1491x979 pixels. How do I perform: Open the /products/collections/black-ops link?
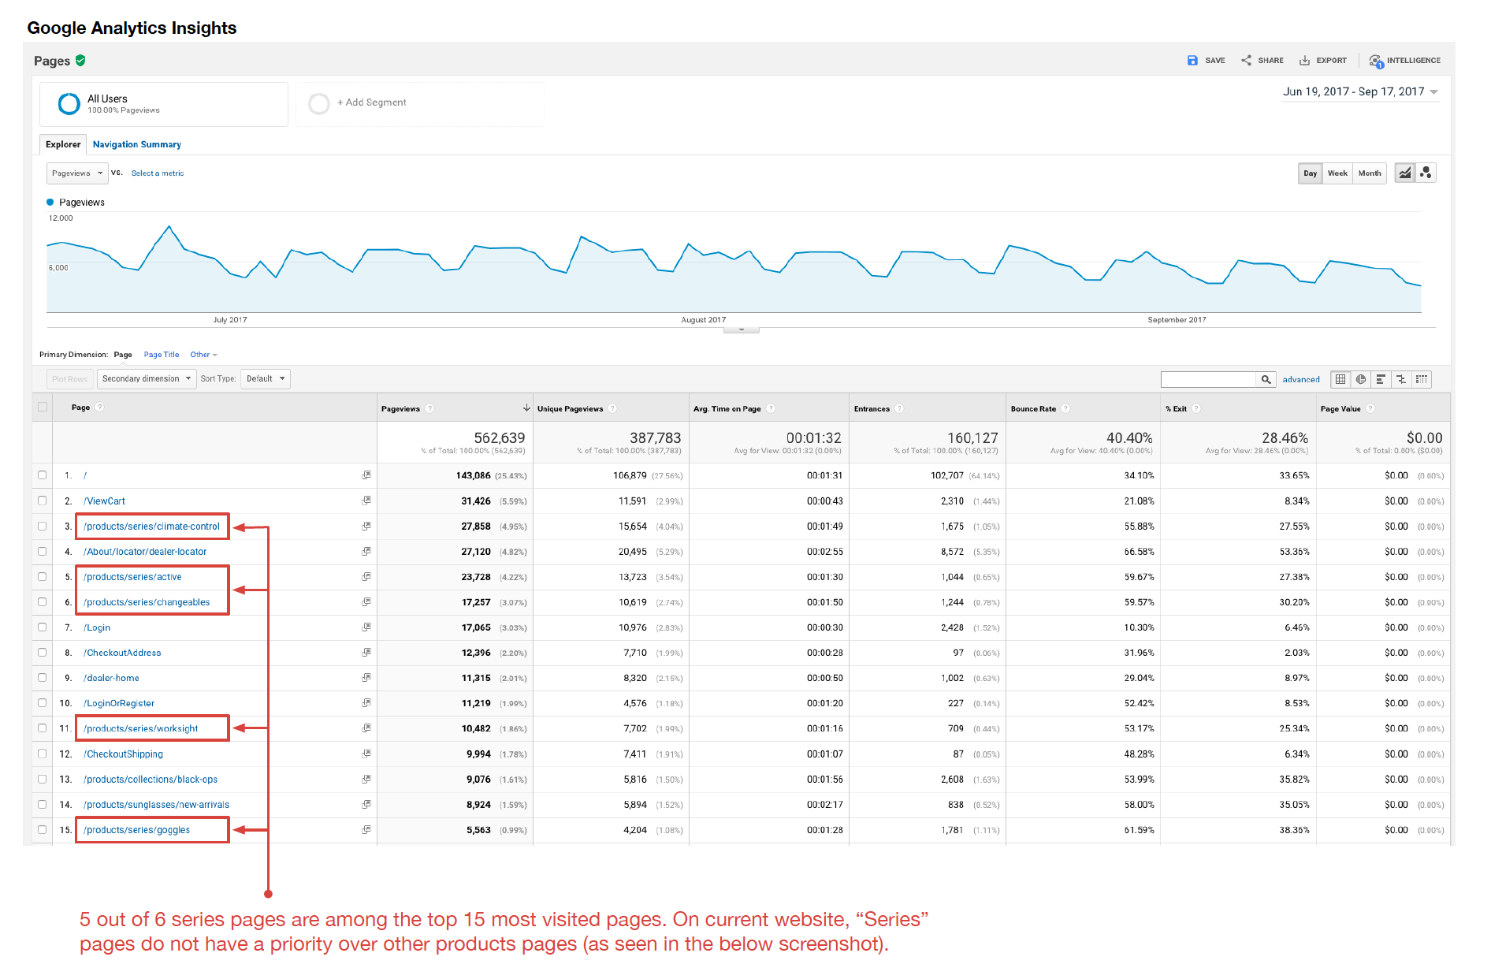[x=151, y=780]
